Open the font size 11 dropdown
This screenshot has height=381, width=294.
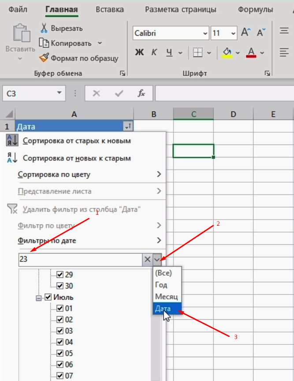233,33
